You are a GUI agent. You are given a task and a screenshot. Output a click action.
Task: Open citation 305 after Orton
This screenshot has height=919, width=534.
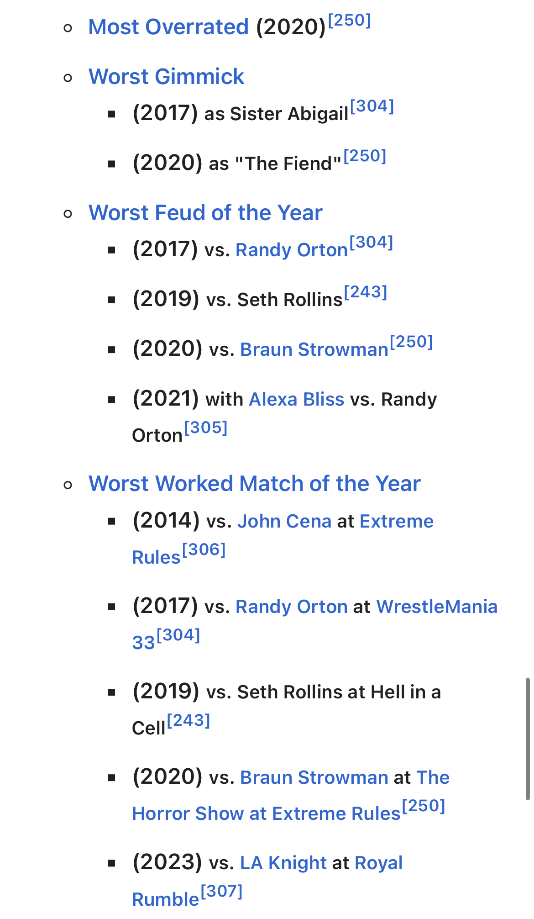[206, 428]
